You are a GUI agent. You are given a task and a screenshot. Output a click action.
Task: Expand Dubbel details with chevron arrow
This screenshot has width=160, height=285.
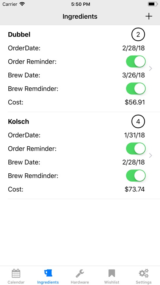[x=151, y=68]
